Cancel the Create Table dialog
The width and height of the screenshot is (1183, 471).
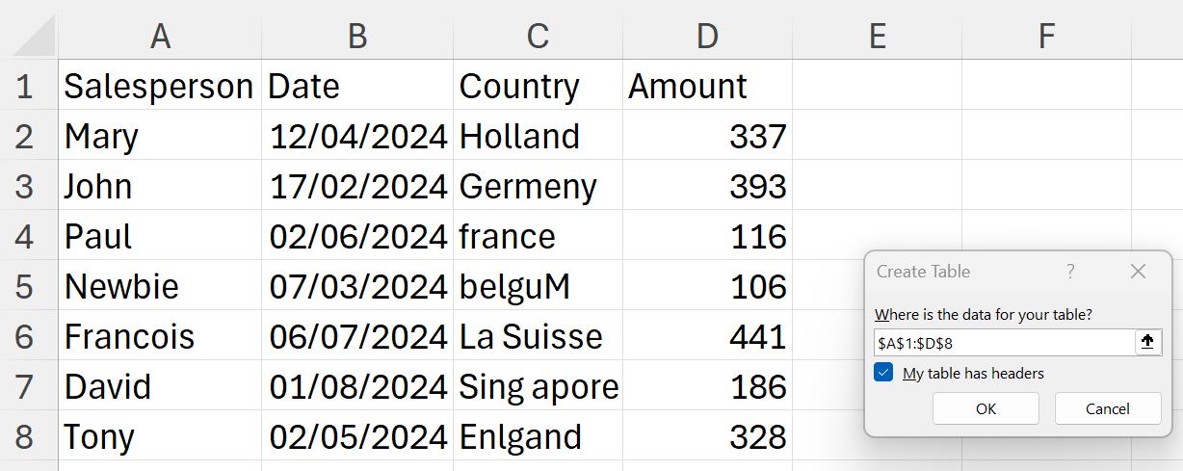pyautogui.click(x=1108, y=408)
